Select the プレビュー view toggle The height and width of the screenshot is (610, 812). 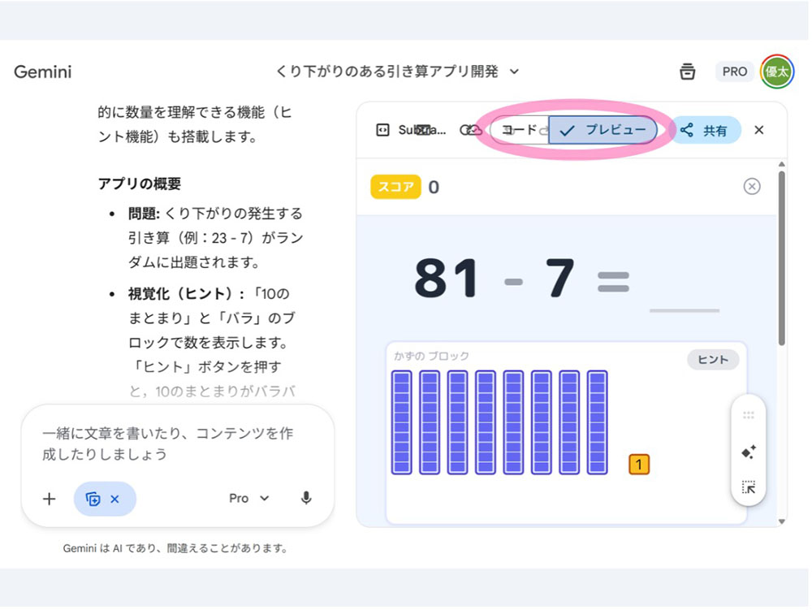click(603, 130)
